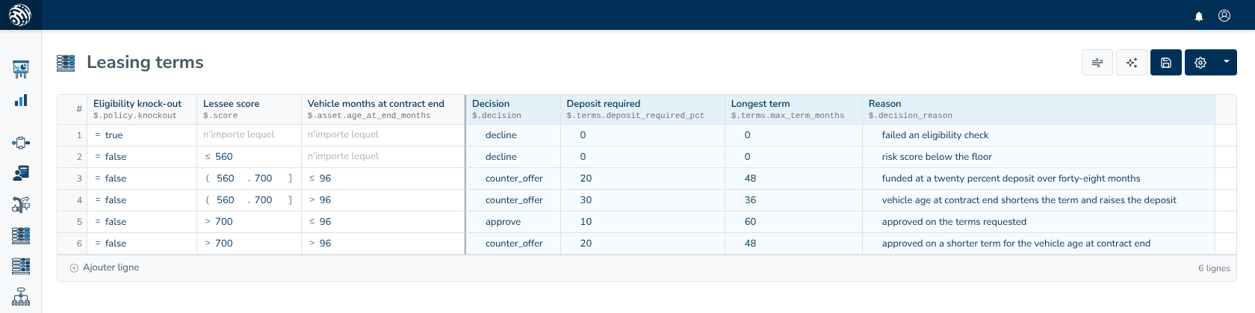Click the longest term value 60

pyautogui.click(x=793, y=222)
